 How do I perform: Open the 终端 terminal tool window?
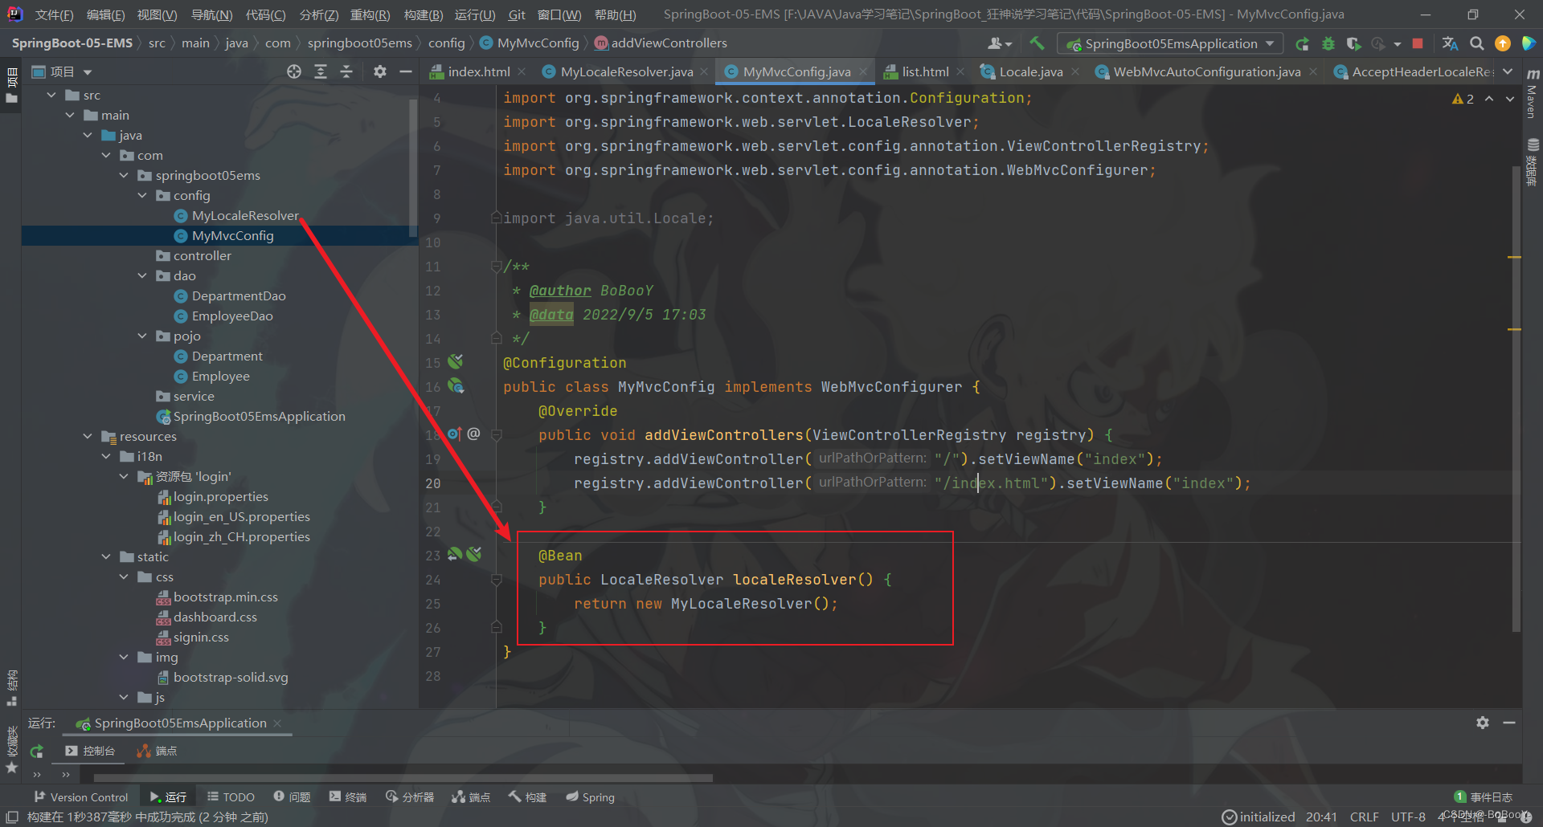(347, 796)
